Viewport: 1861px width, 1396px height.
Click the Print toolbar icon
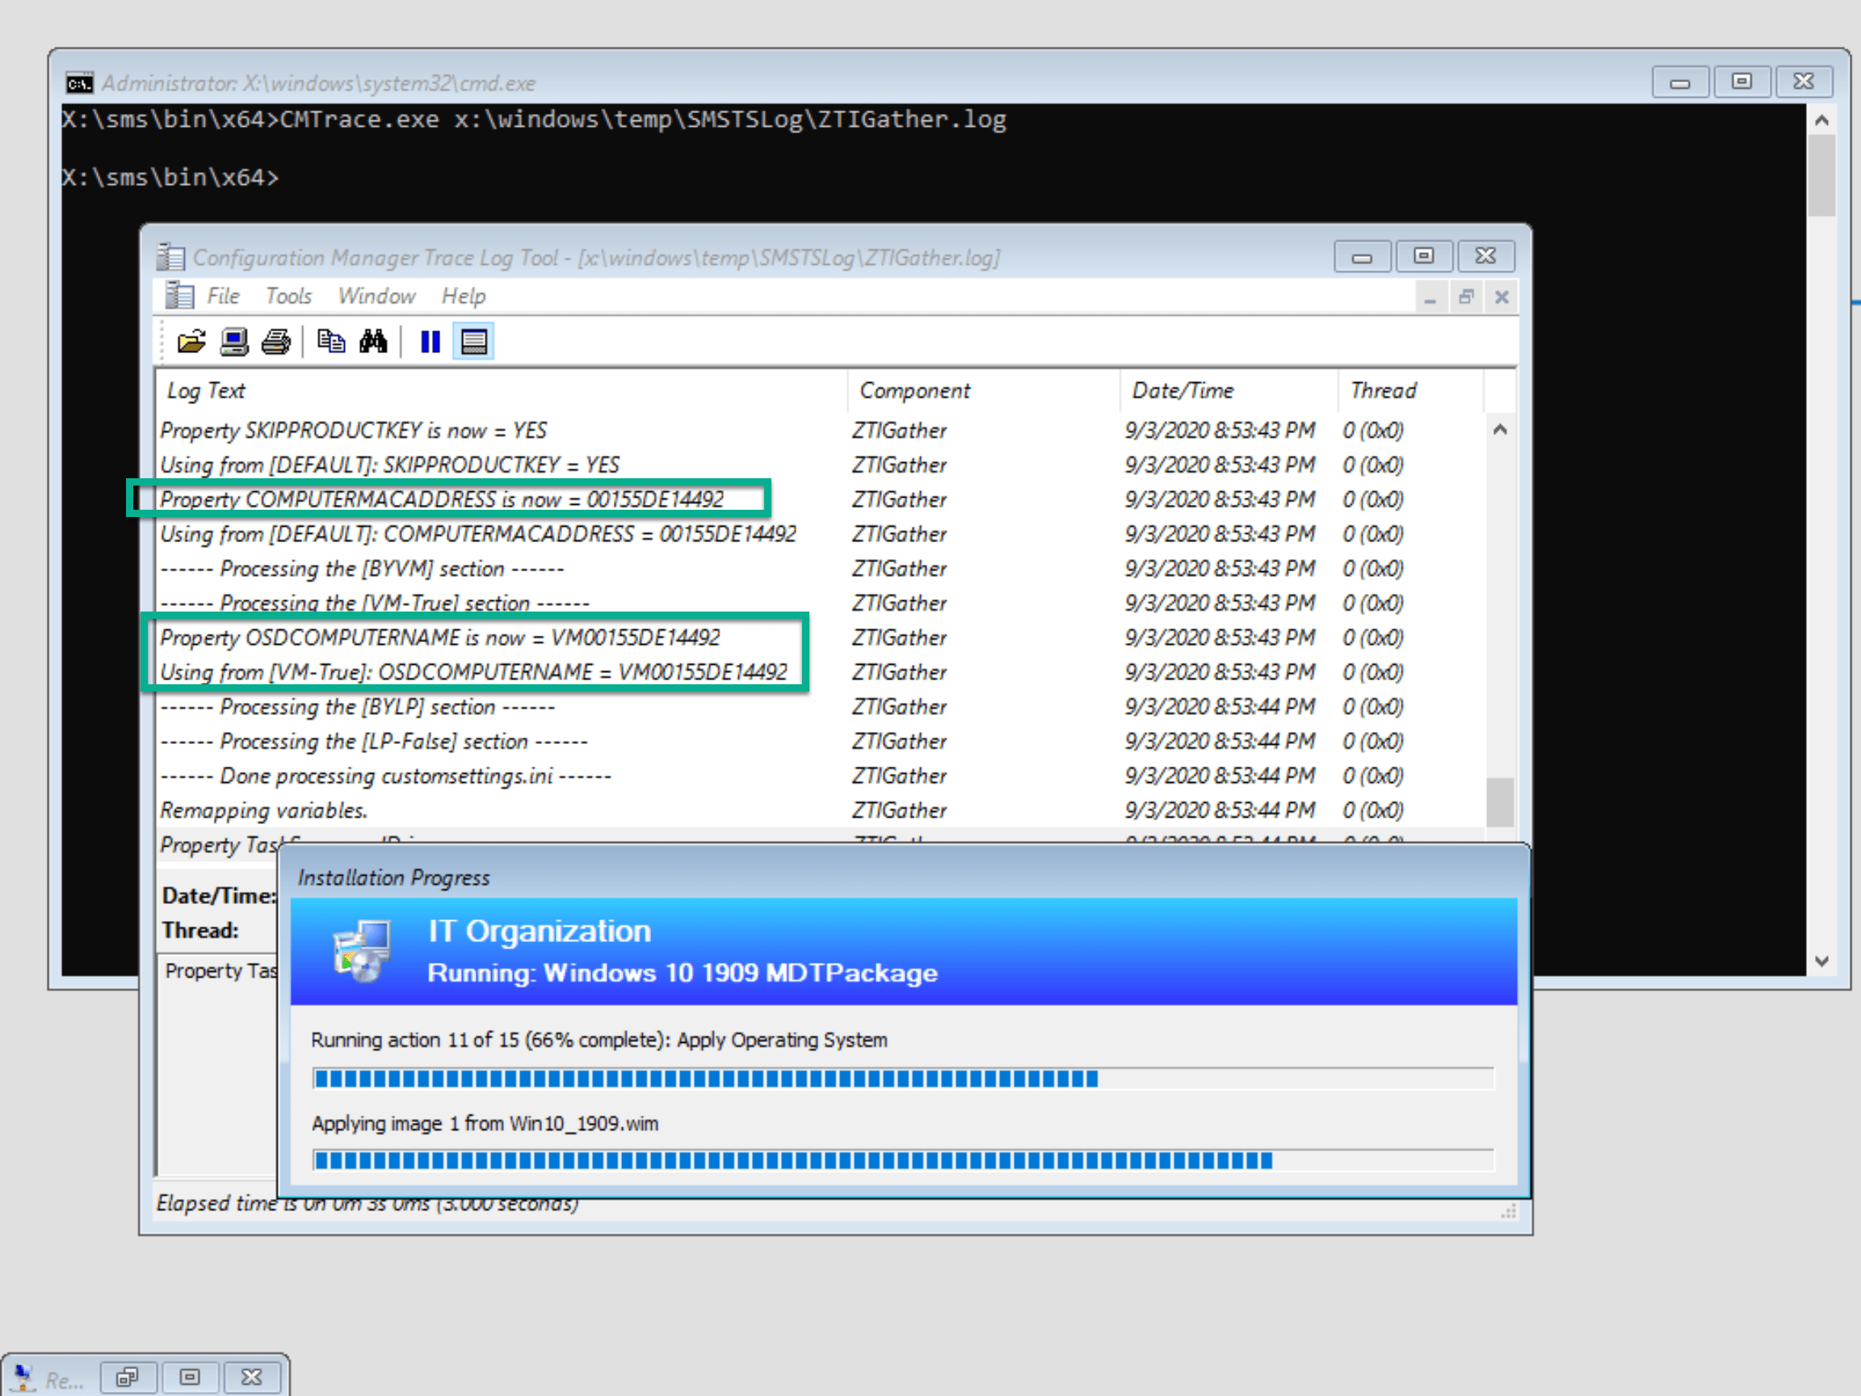tap(276, 342)
